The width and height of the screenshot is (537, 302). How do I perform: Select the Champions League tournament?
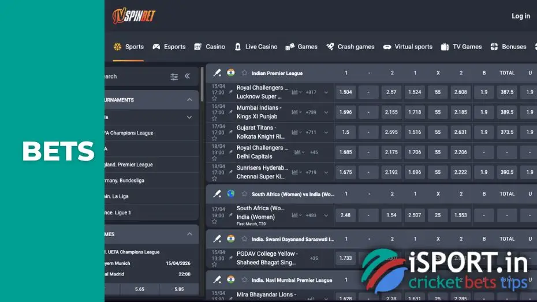pos(152,133)
